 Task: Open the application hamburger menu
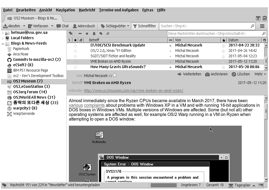click(x=262, y=26)
